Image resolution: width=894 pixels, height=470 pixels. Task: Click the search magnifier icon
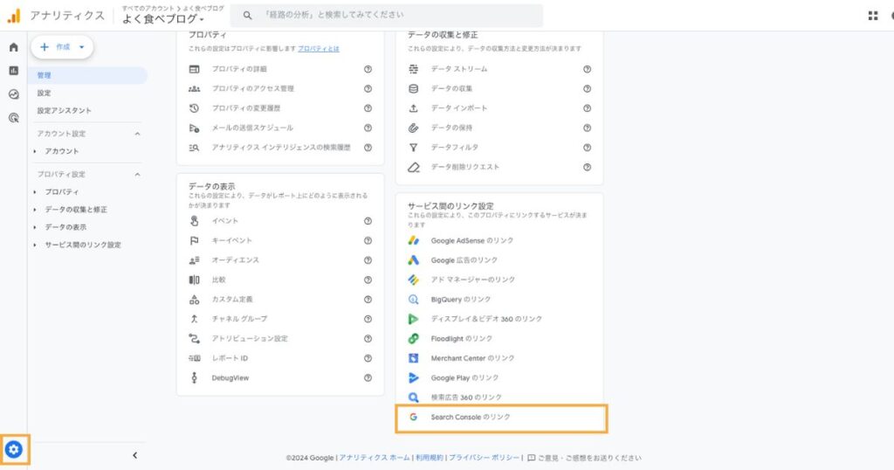point(247,16)
